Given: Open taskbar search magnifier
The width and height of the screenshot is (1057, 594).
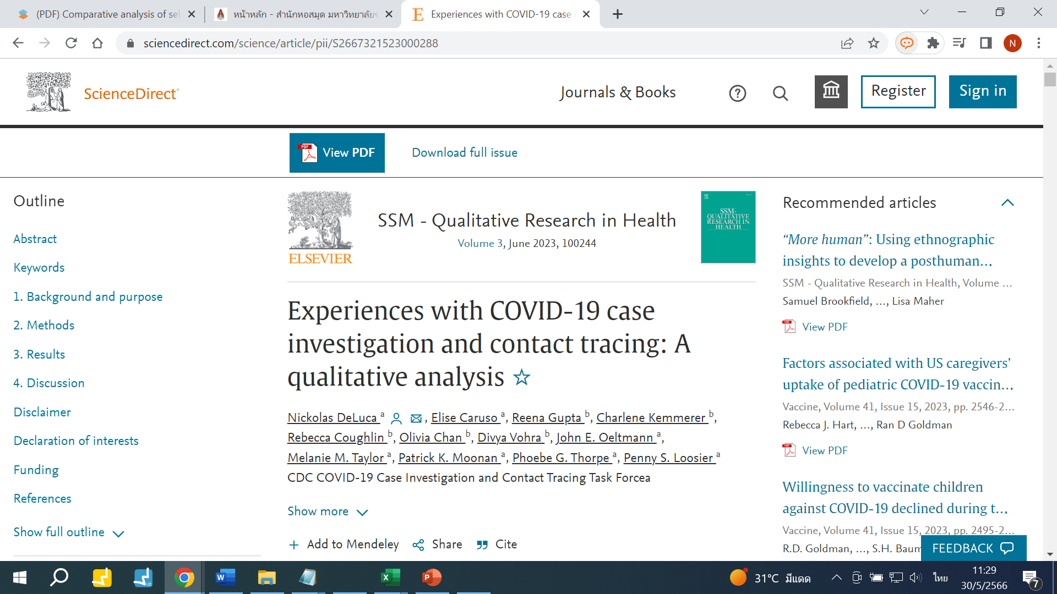Looking at the screenshot, I should [x=59, y=577].
